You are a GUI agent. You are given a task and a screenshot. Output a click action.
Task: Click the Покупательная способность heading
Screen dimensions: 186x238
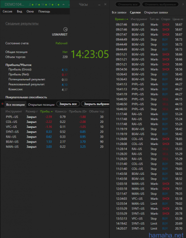(x=26, y=97)
